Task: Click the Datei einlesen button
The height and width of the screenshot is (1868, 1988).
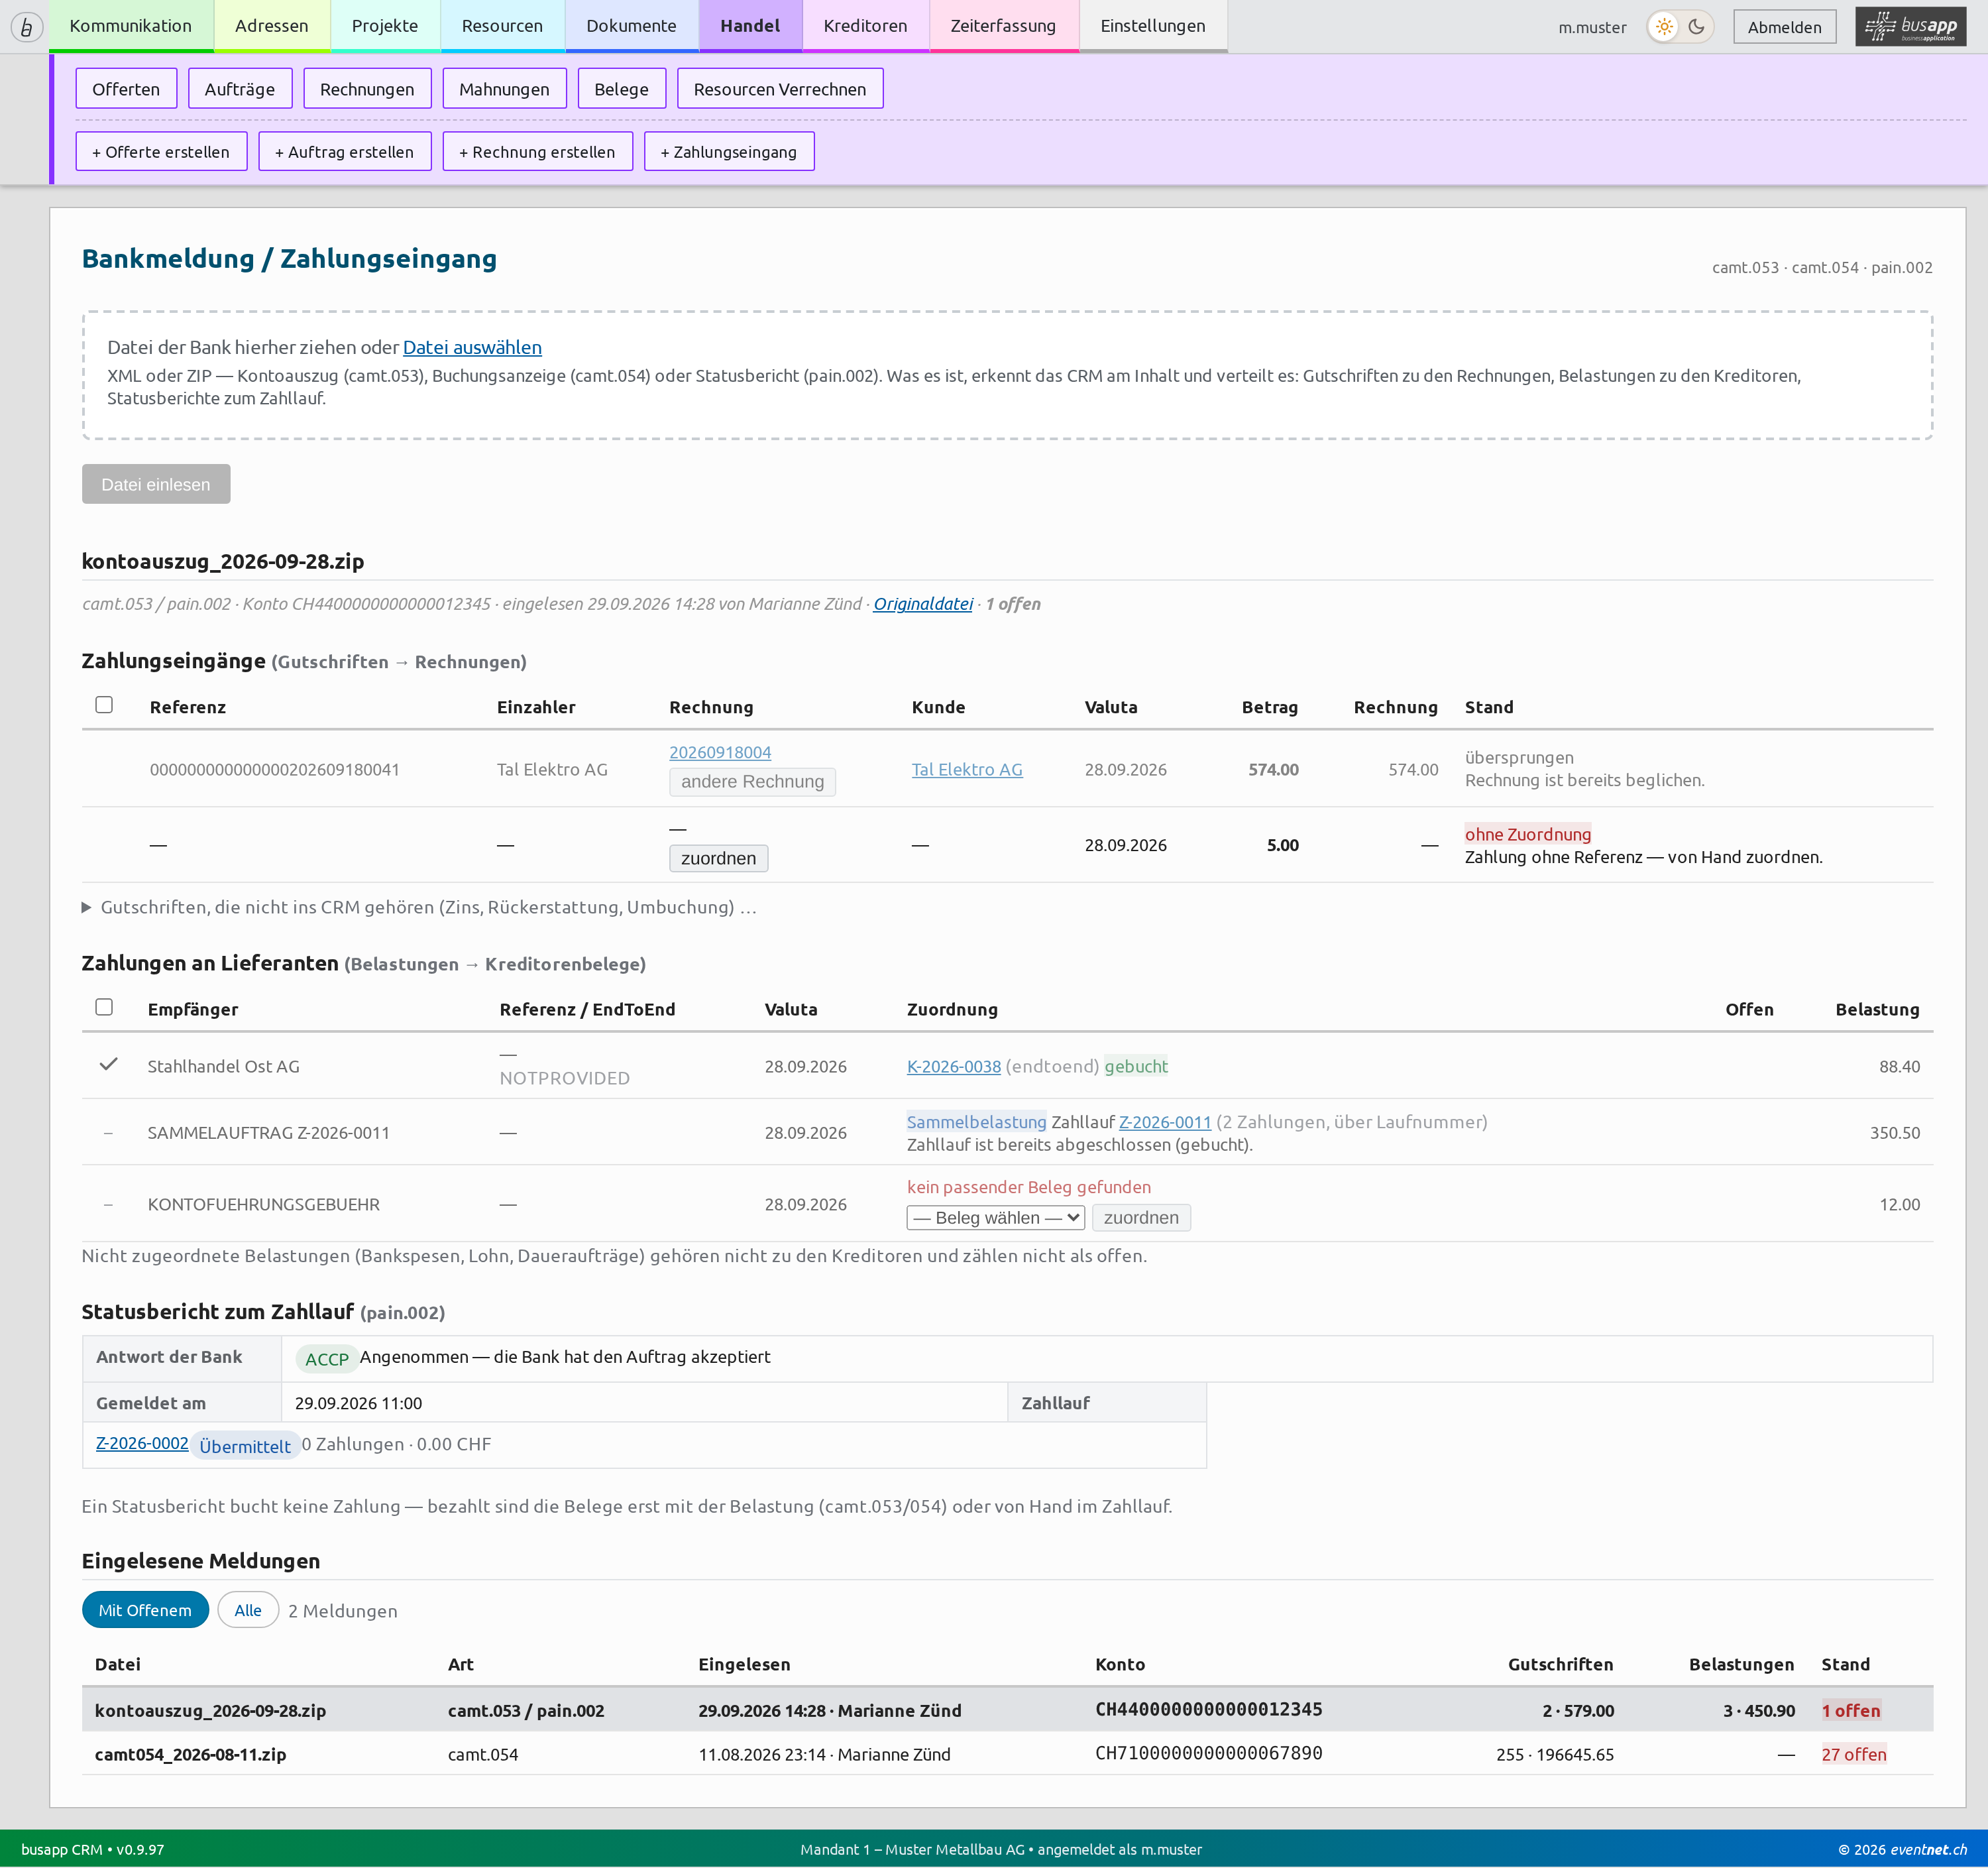Action: click(x=156, y=485)
